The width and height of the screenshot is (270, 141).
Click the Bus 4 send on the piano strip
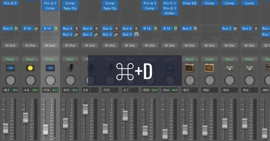click(x=67, y=28)
